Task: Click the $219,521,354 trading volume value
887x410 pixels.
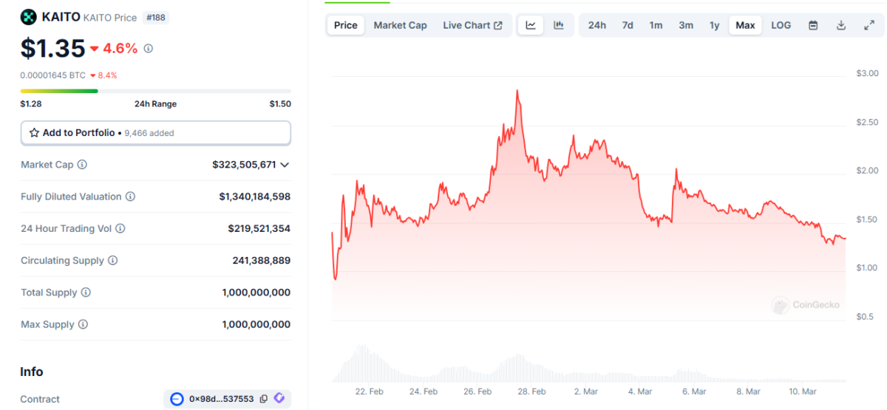Action: pyautogui.click(x=259, y=228)
